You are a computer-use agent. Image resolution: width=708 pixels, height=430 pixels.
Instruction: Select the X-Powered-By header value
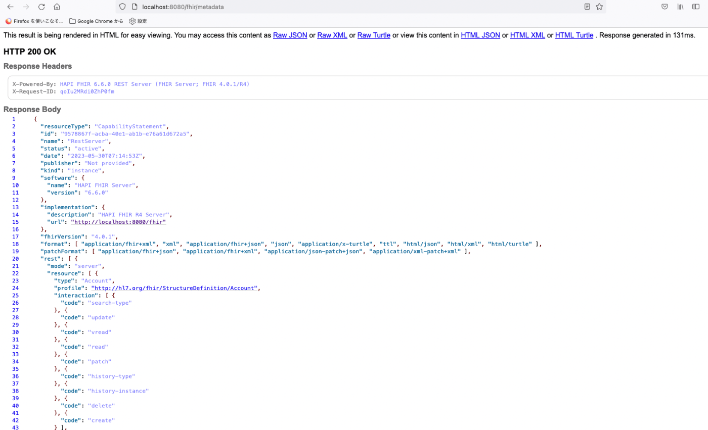[155, 84]
